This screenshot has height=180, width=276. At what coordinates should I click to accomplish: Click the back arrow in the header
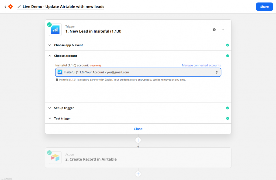click(5, 7)
